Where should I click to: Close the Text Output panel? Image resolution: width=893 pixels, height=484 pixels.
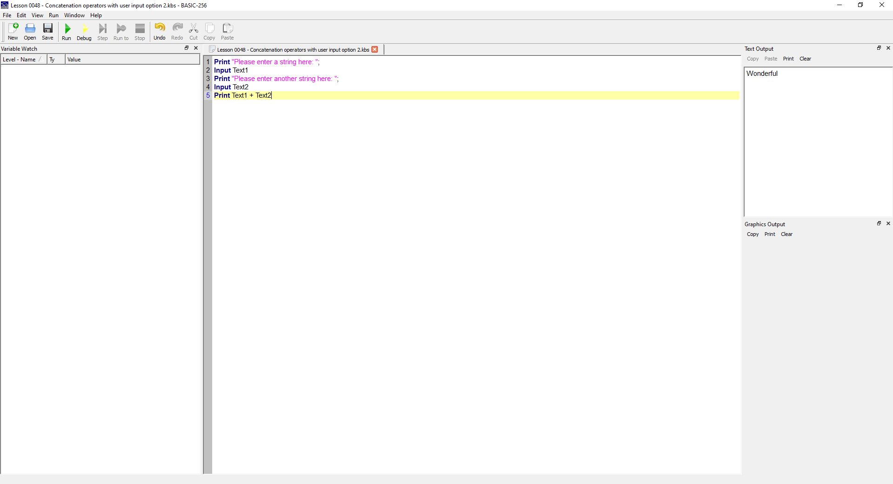point(888,48)
